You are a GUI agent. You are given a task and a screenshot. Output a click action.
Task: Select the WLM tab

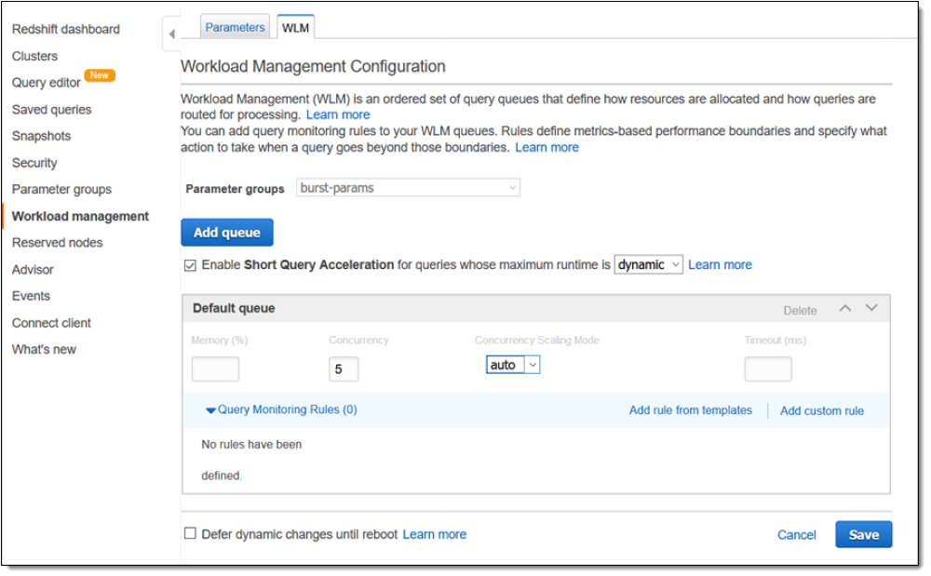(295, 28)
